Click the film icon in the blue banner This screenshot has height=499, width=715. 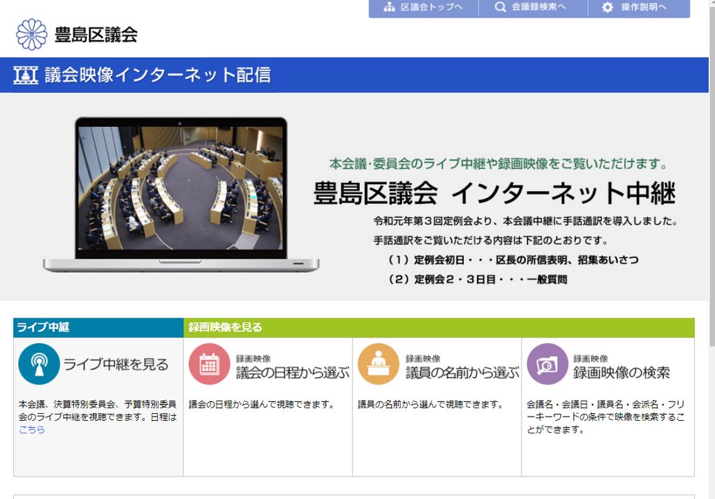pos(26,75)
